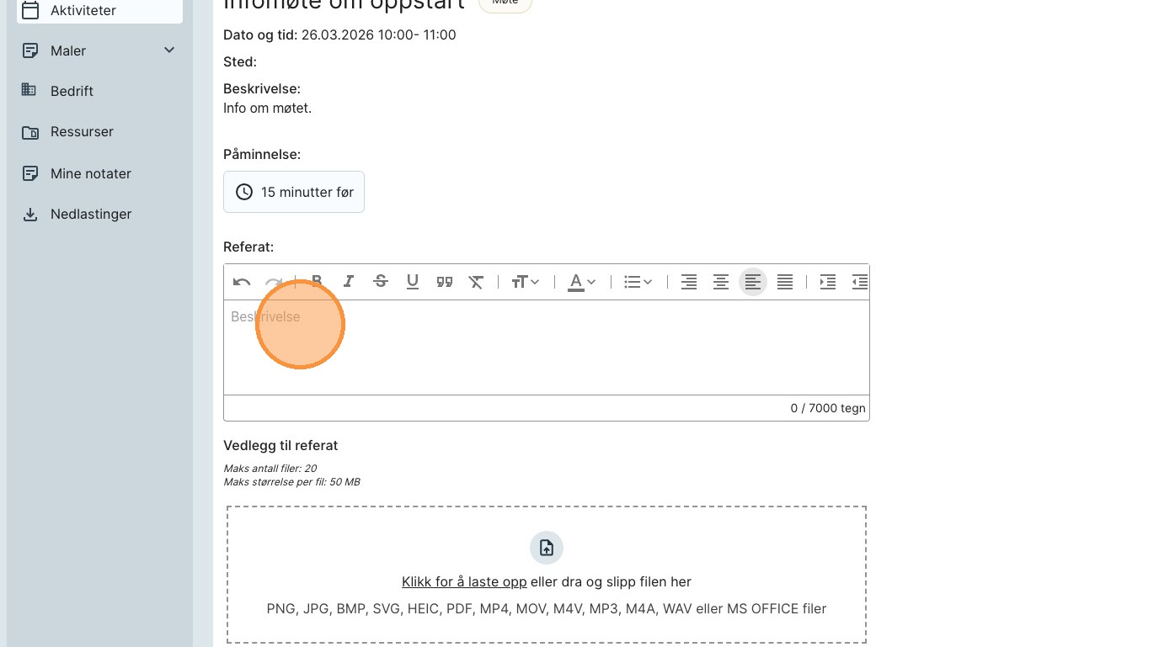Open Bedrift in the sidebar
The image size is (1159, 647).
[x=72, y=91]
